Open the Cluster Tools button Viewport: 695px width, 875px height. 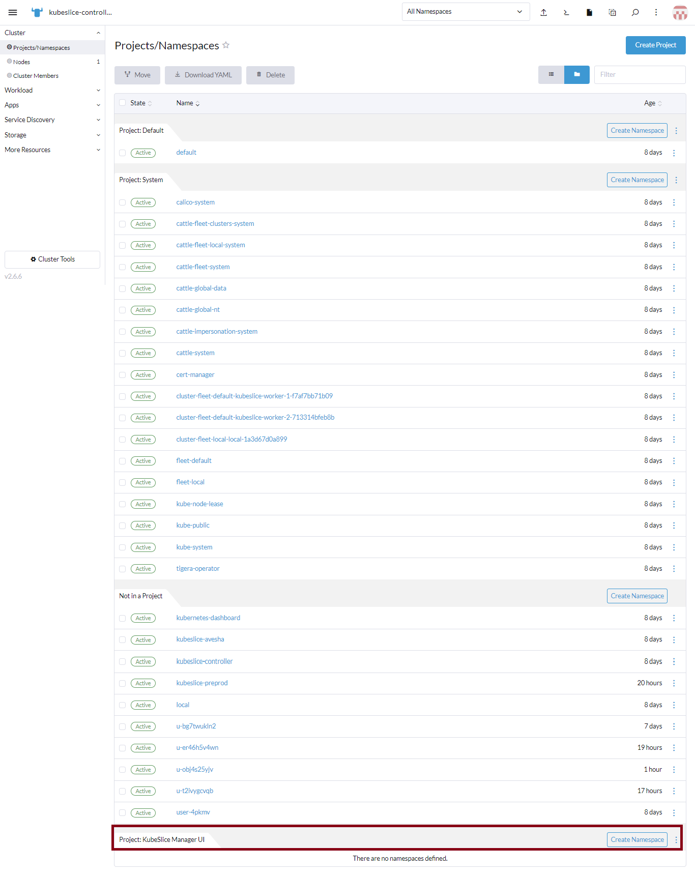(x=52, y=259)
